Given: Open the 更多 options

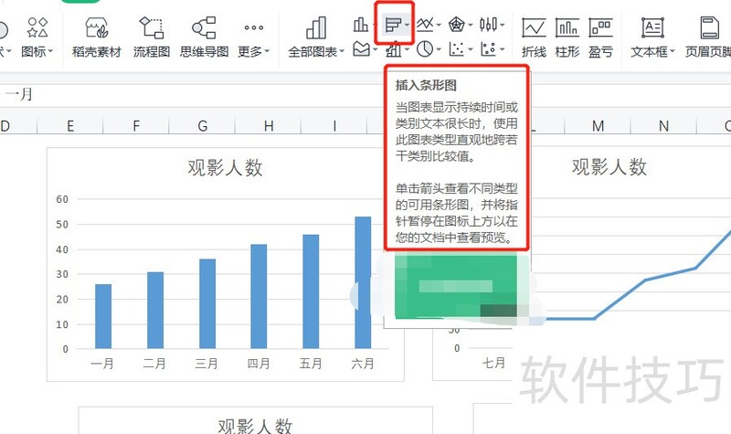Looking at the screenshot, I should [x=254, y=37].
